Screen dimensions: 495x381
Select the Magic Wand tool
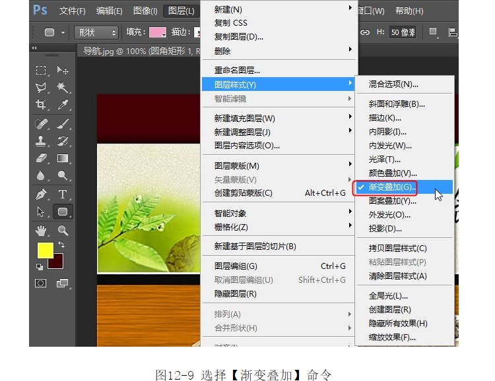(x=63, y=88)
